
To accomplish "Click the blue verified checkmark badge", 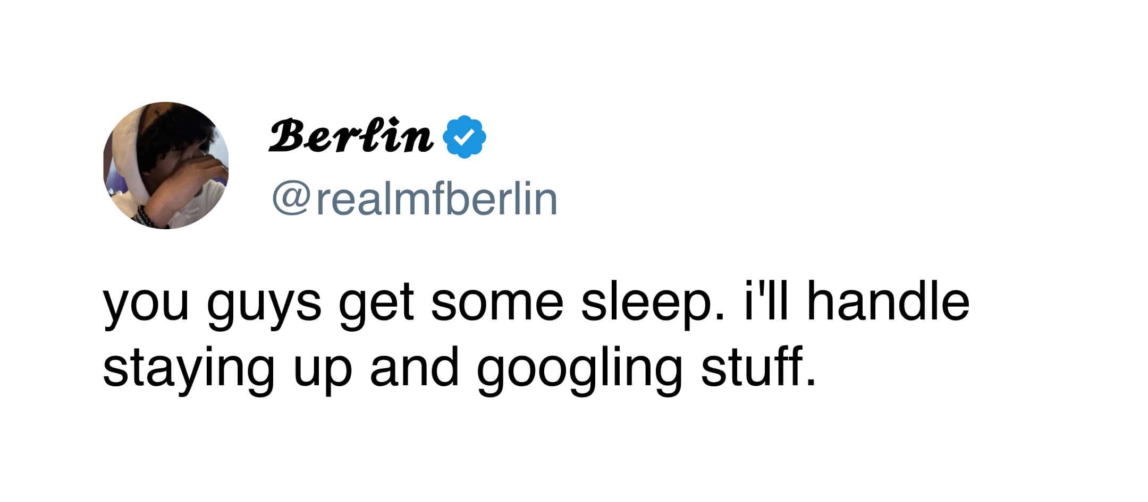I will coord(465,136).
